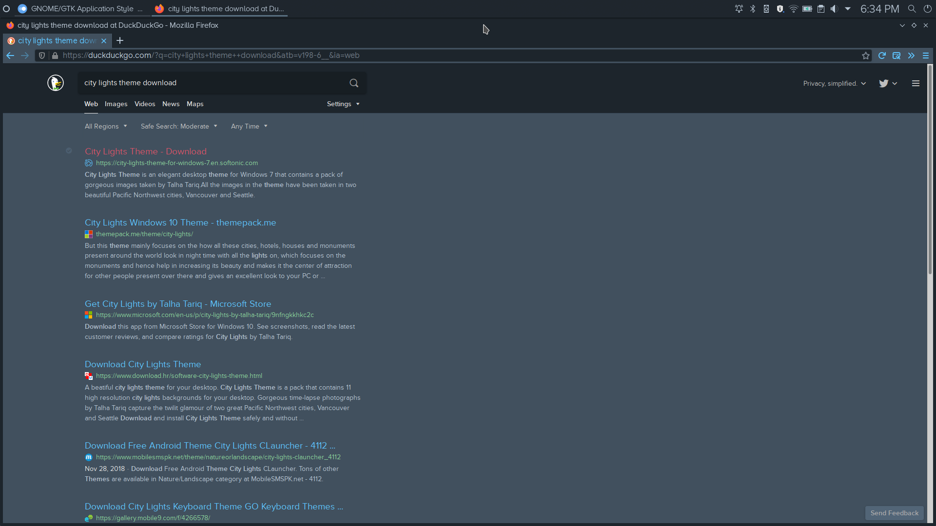Click Microsoft Store result favicon

point(89,315)
